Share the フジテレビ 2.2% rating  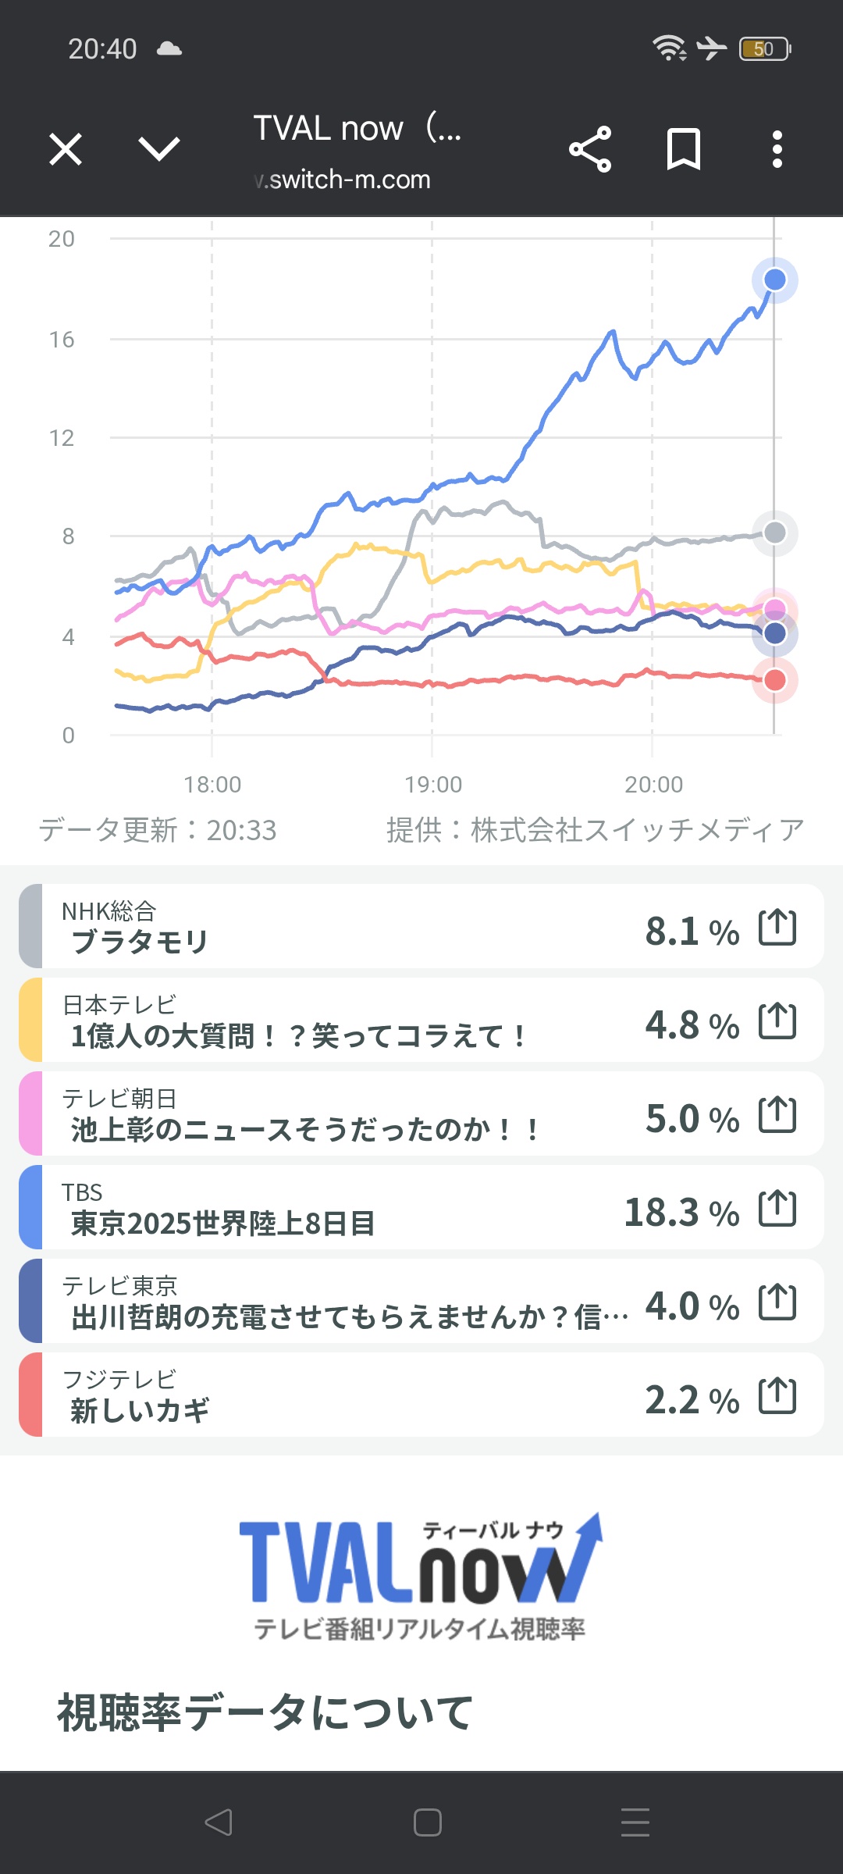coord(777,1396)
